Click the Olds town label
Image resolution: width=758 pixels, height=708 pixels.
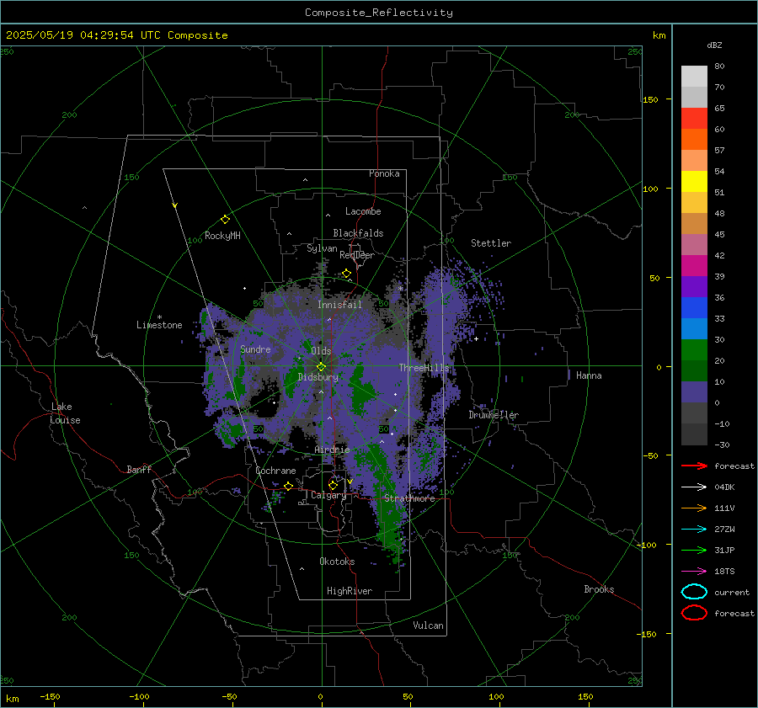point(321,351)
